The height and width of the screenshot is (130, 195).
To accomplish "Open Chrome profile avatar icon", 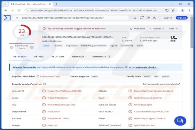I will point(182,10).
